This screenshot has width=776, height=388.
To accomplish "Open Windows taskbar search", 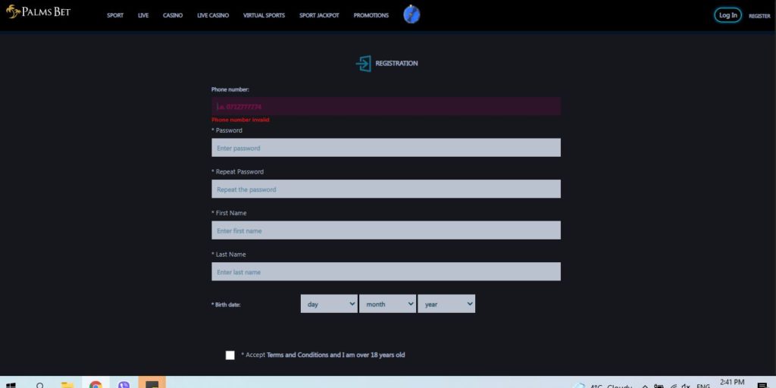I will click(x=40, y=385).
